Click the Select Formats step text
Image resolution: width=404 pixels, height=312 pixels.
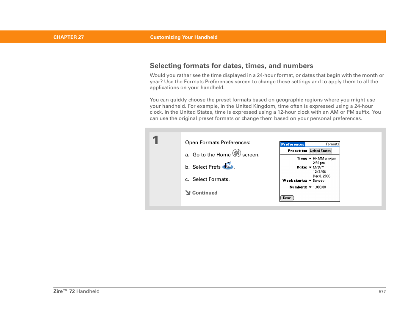click(x=211, y=179)
